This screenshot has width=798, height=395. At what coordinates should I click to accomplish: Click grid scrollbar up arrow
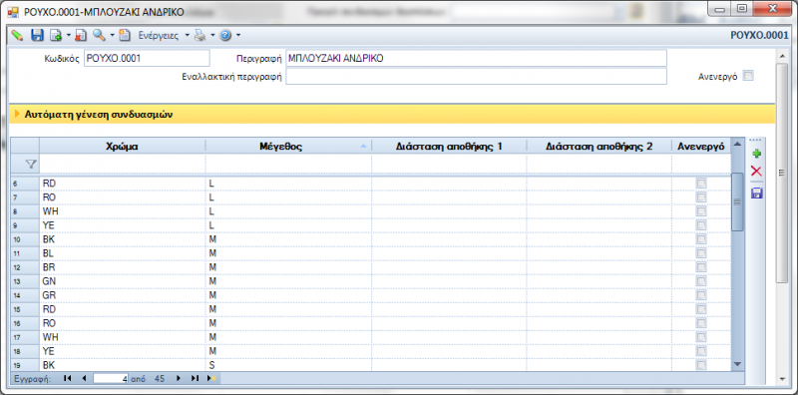pyautogui.click(x=737, y=145)
